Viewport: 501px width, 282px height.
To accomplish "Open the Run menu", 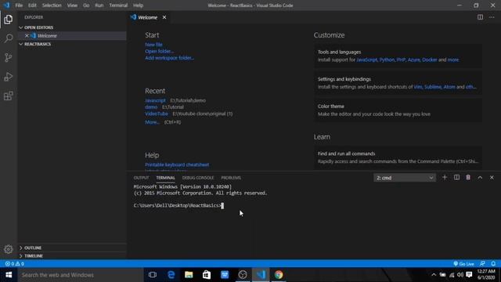I will click(x=99, y=5).
